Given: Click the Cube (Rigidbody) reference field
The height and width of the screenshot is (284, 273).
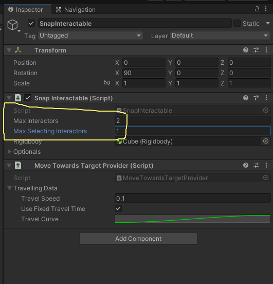Looking at the screenshot, I should [x=188, y=141].
